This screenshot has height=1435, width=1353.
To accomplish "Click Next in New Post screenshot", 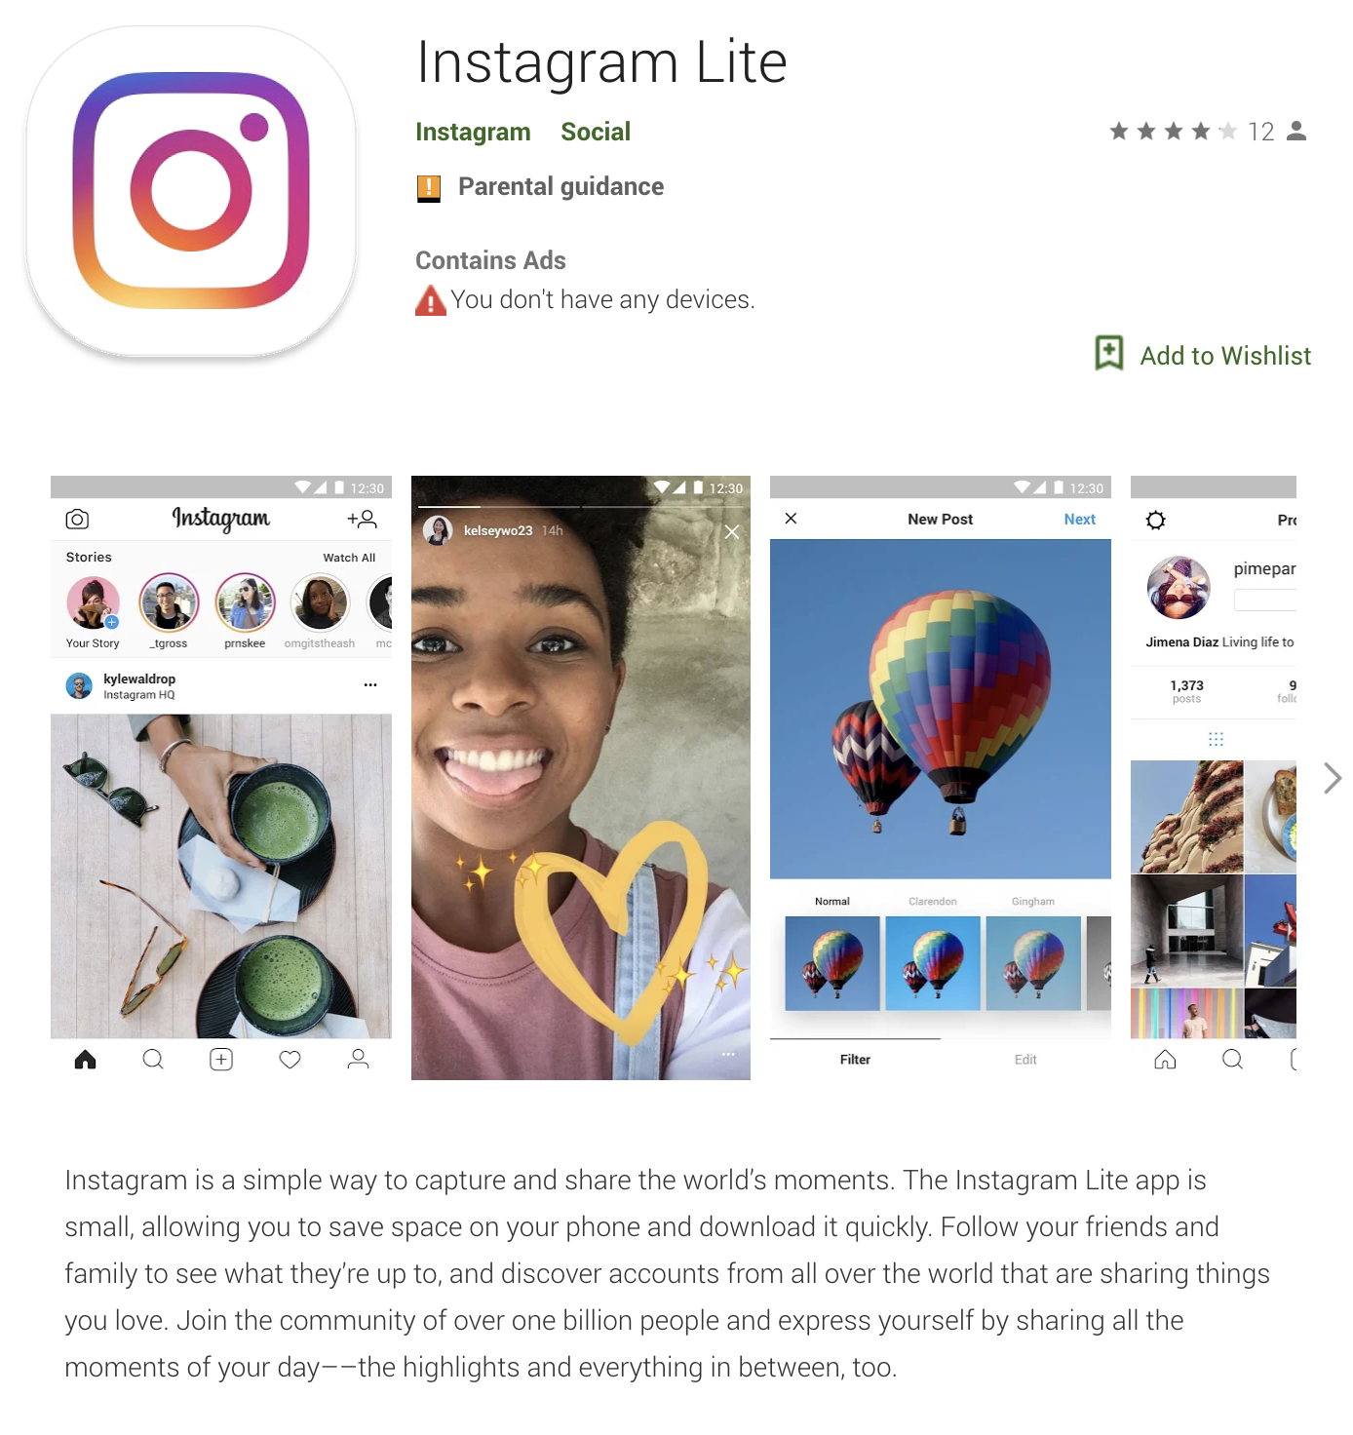I will [1079, 520].
